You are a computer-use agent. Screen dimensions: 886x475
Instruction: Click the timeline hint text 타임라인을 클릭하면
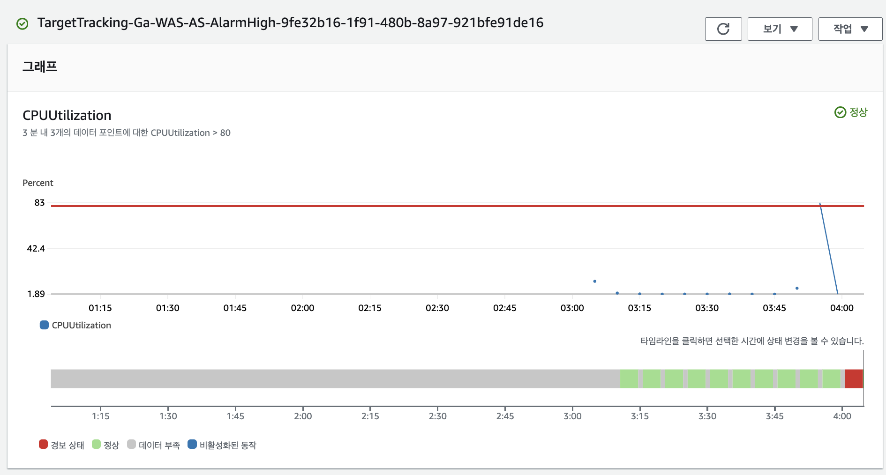coord(752,341)
